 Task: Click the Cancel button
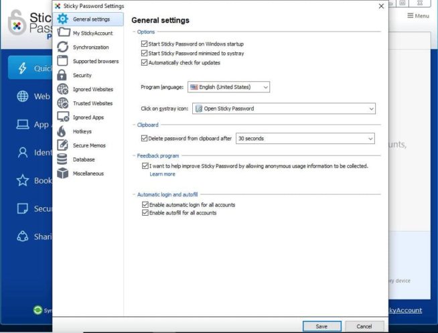[364, 326]
